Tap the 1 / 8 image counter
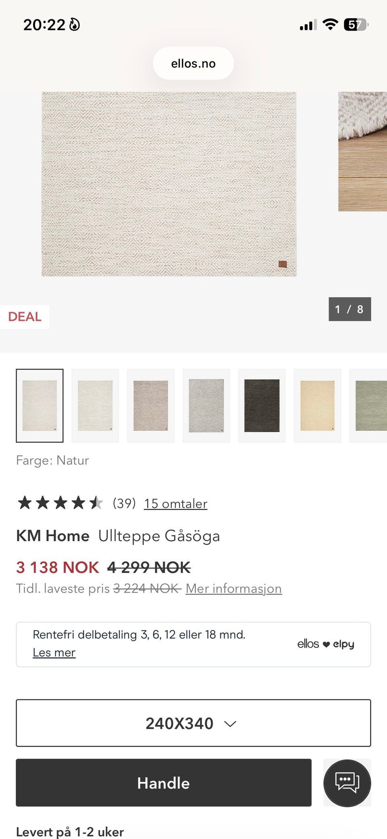 click(x=350, y=309)
